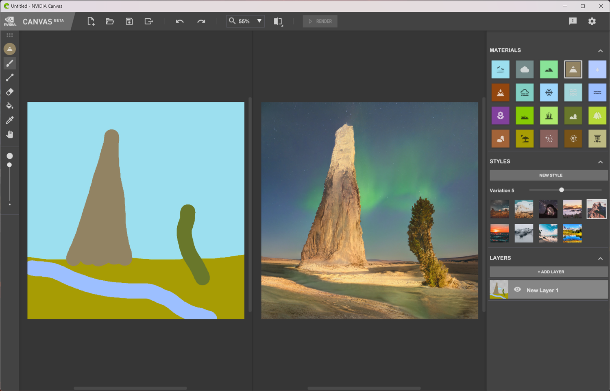Image resolution: width=610 pixels, height=391 pixels.
Task: Open the zoom level dropdown
Action: point(259,21)
